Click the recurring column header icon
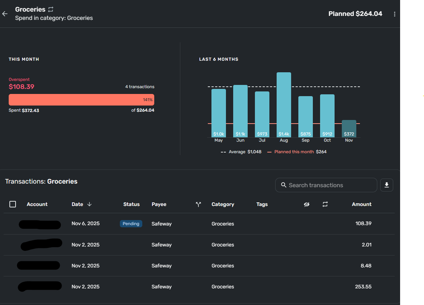The height and width of the screenshot is (305, 424). [x=325, y=204]
